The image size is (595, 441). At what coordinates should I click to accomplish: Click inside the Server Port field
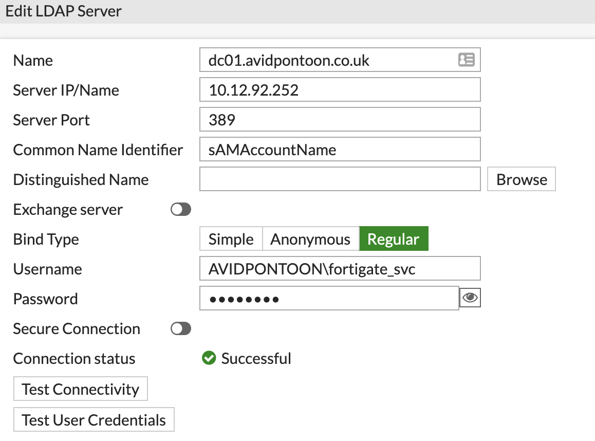pos(340,119)
